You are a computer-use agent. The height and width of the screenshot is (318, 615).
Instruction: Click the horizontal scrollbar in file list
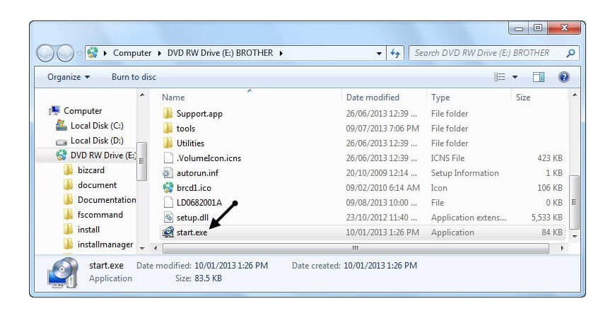355,248
